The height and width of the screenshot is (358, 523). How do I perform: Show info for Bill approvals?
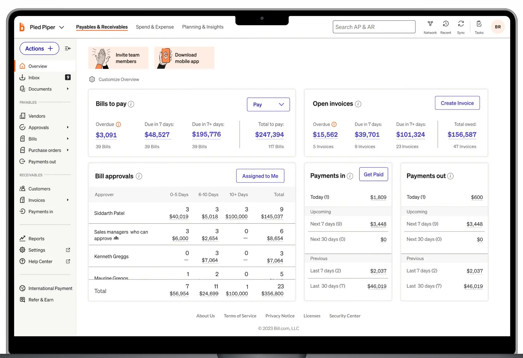[139, 176]
